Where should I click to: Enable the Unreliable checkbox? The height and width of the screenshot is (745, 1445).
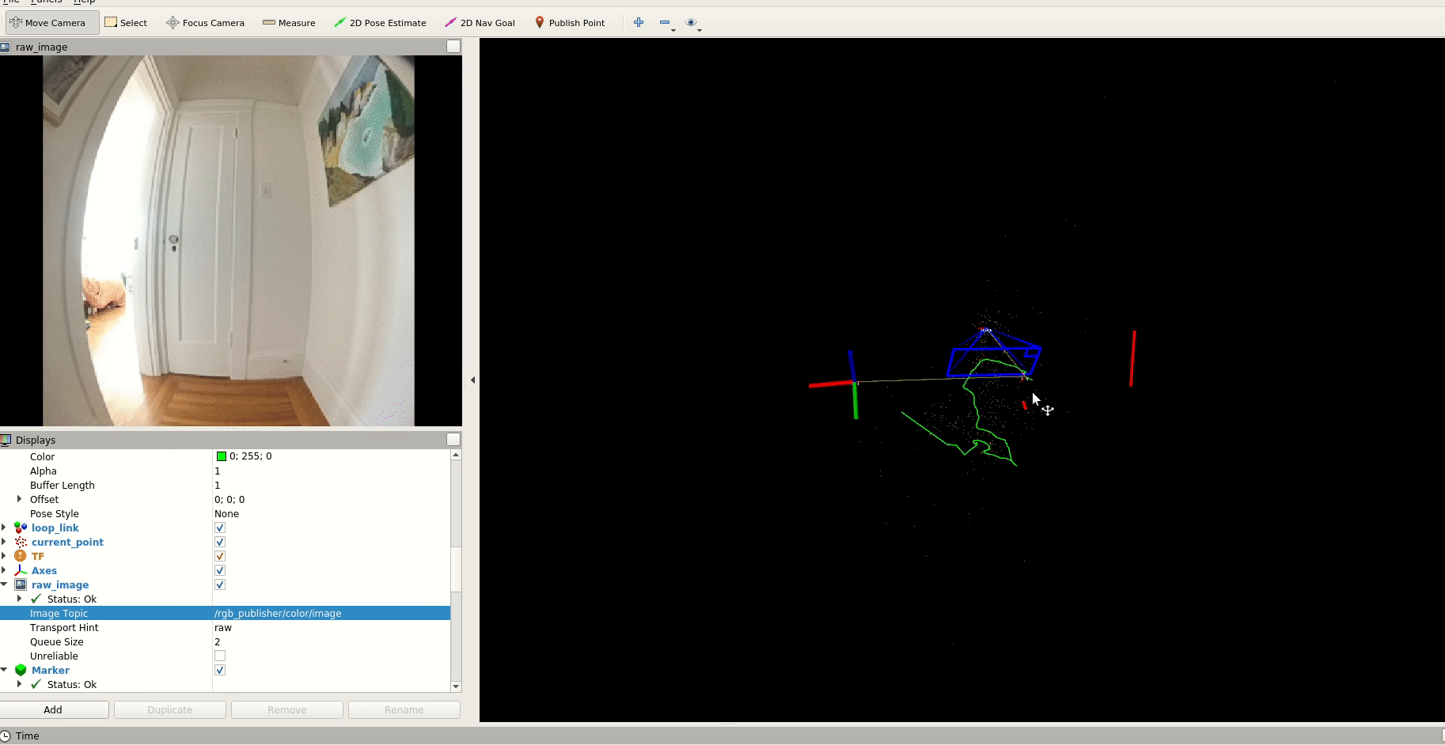tap(220, 656)
